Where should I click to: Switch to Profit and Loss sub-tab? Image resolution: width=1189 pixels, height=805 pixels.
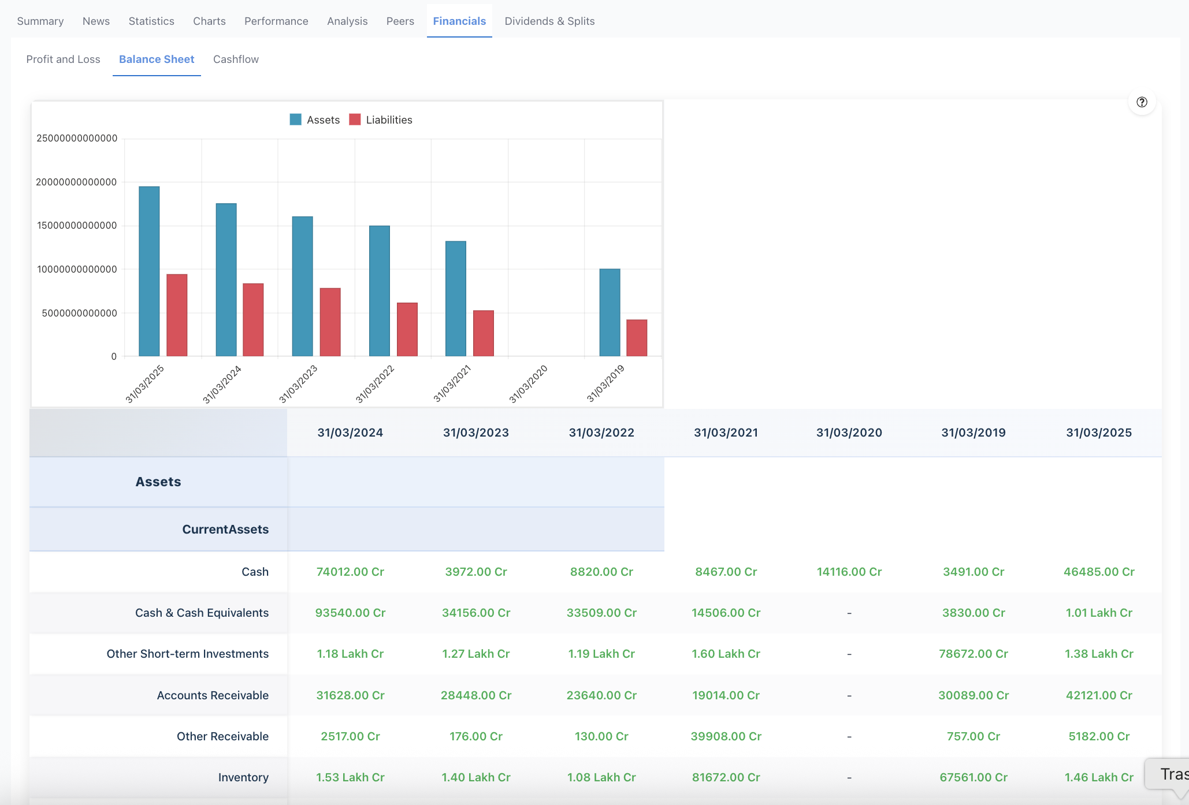[63, 59]
